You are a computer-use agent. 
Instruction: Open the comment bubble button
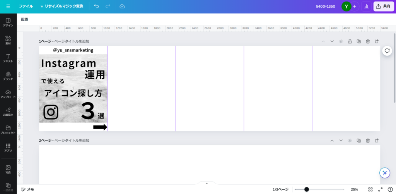(x=387, y=51)
